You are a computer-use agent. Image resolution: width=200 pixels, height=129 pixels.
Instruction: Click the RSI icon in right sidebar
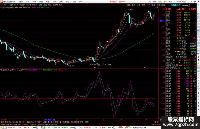[198, 54]
